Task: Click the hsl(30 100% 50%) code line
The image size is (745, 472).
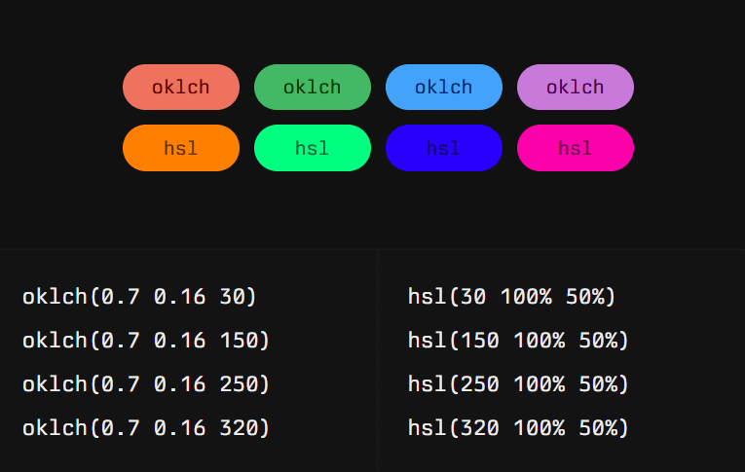Action: (x=512, y=296)
